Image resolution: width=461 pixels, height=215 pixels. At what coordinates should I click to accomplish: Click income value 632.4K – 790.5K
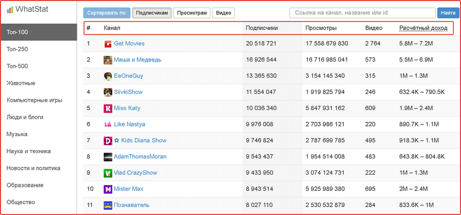[422, 92]
